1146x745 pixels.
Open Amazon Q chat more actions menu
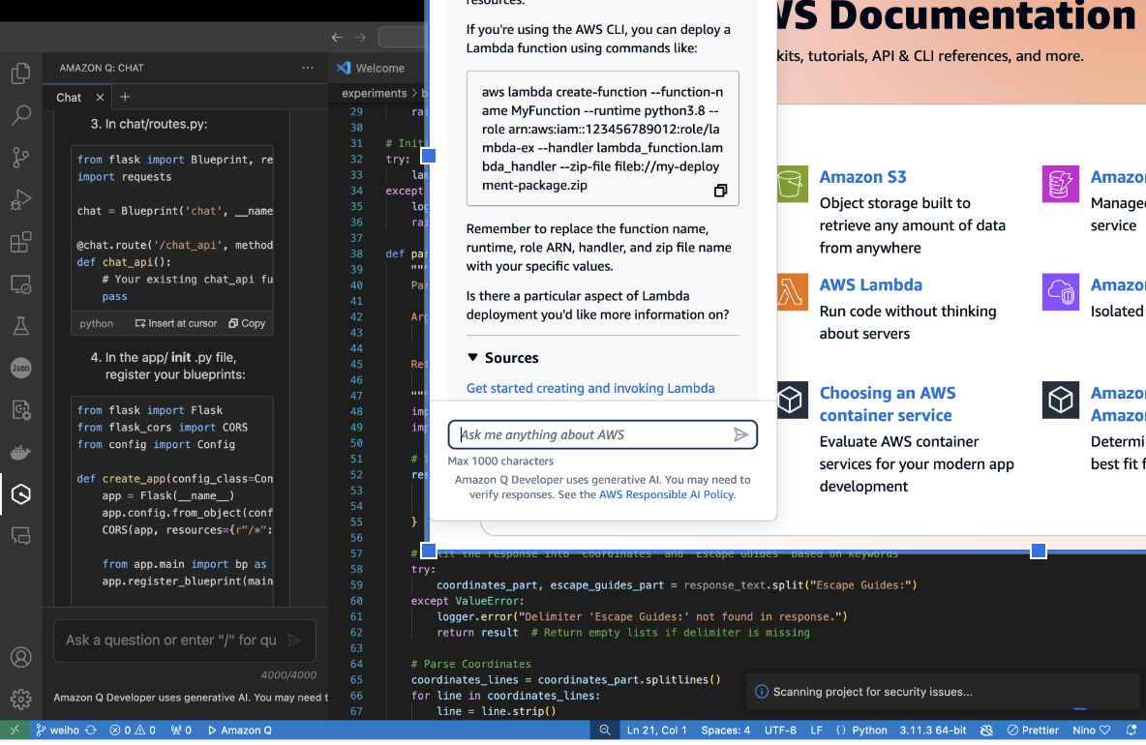tap(308, 68)
